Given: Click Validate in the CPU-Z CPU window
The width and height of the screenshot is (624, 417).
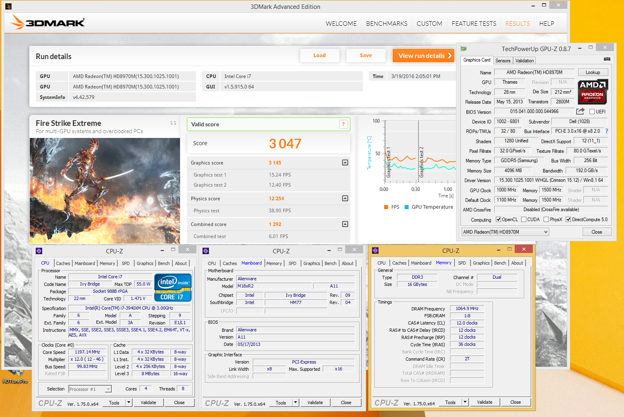Looking at the screenshot, I should click(x=149, y=403).
